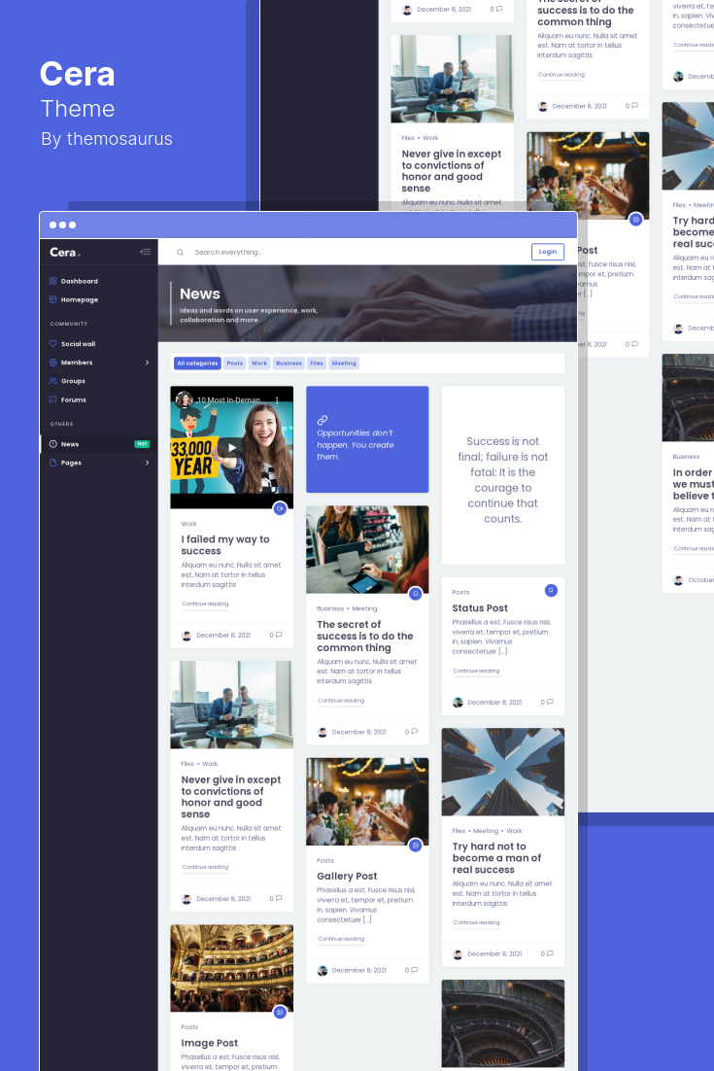Filter news by Files category
This screenshot has height=1071, width=714.
click(317, 363)
